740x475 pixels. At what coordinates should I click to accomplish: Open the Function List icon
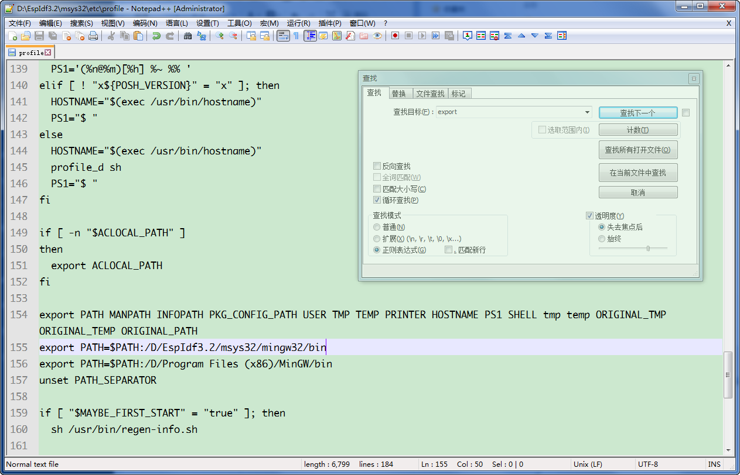coord(350,36)
